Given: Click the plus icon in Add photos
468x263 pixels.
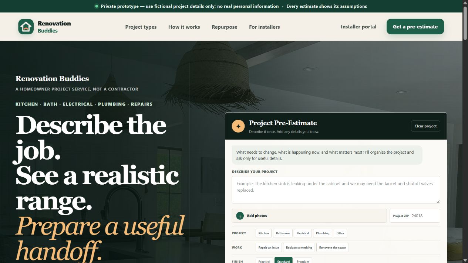Looking at the screenshot, I should [240, 216].
